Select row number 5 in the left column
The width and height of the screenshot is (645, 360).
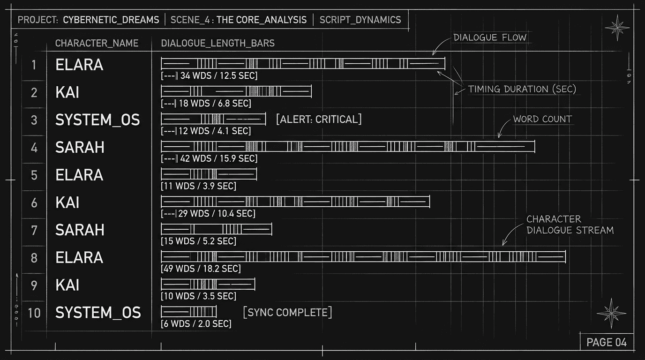(33, 174)
